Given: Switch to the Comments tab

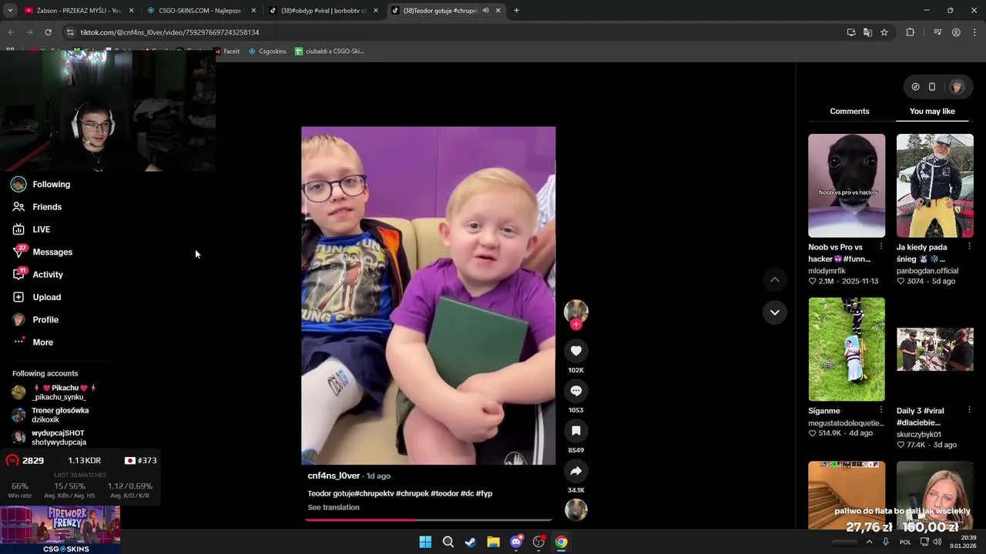Looking at the screenshot, I should pyautogui.click(x=850, y=112).
